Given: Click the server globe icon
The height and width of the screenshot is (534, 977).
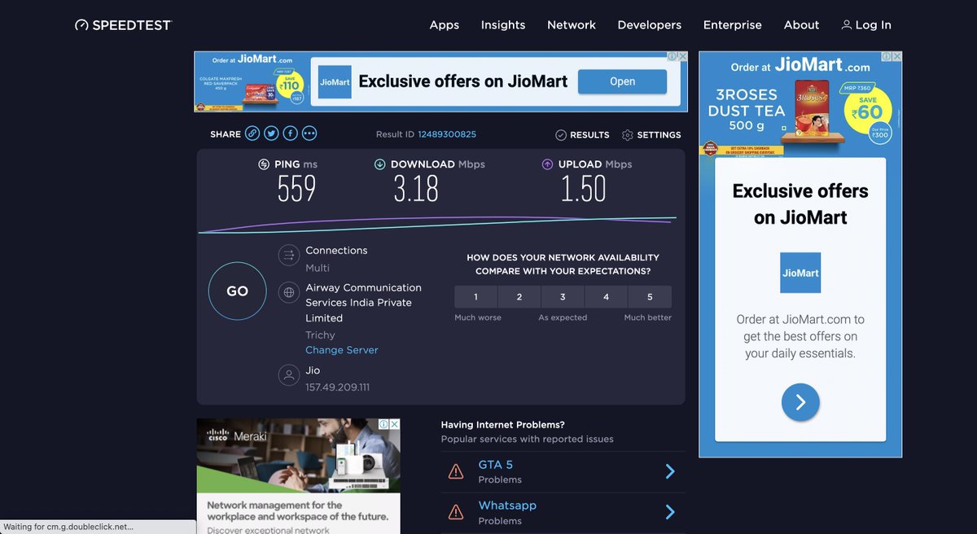Looking at the screenshot, I should (289, 292).
